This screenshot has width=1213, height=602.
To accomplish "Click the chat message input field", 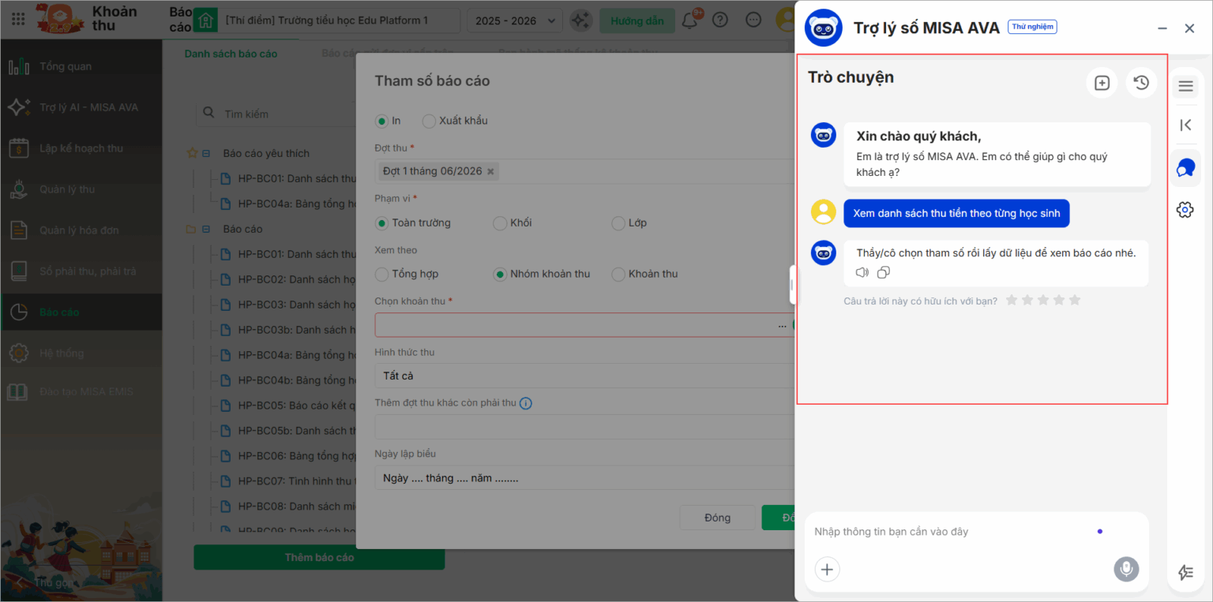I will pyautogui.click(x=948, y=532).
